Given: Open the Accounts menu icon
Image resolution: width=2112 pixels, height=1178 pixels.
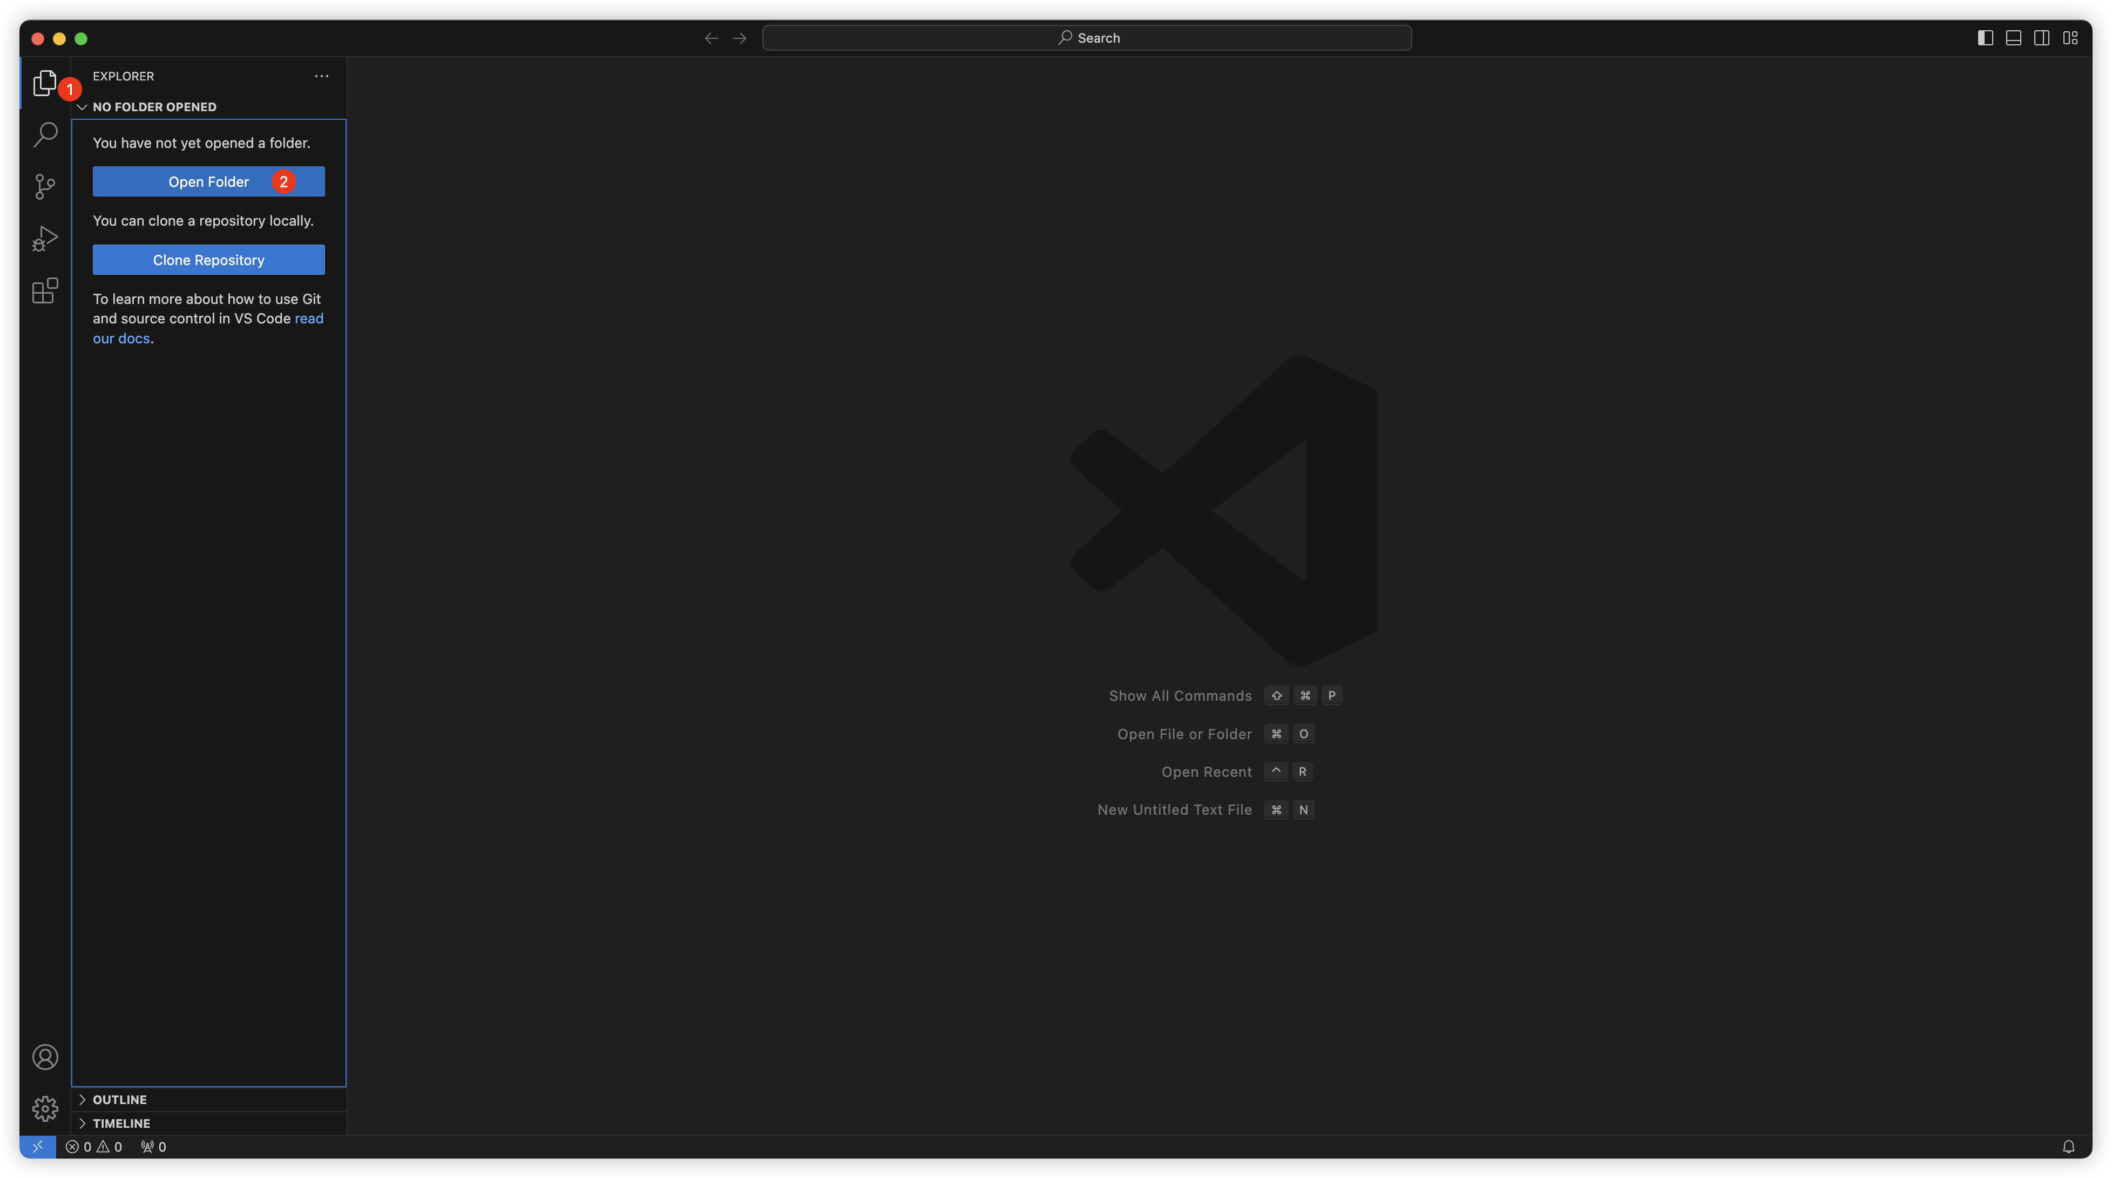Looking at the screenshot, I should (x=44, y=1057).
